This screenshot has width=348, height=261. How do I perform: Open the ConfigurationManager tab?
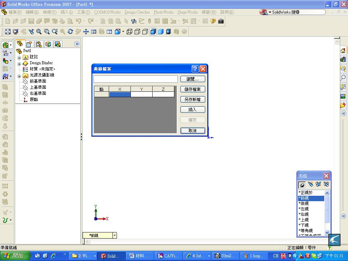[x=39, y=44]
